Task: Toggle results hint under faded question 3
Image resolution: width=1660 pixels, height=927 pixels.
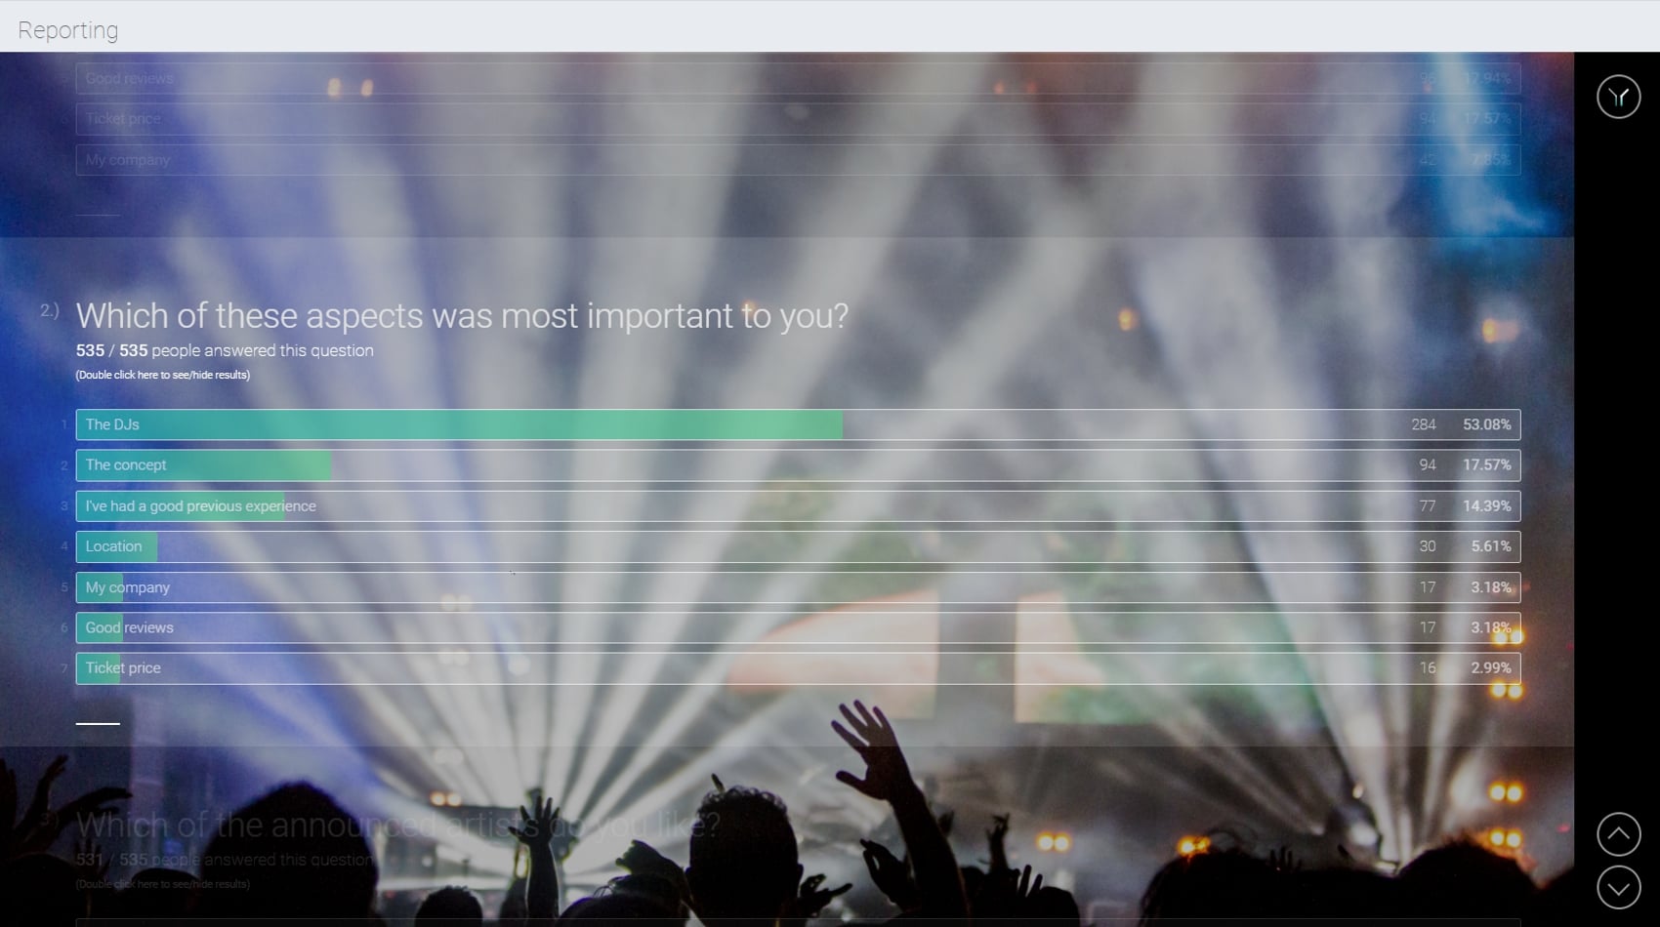Action: point(163,884)
